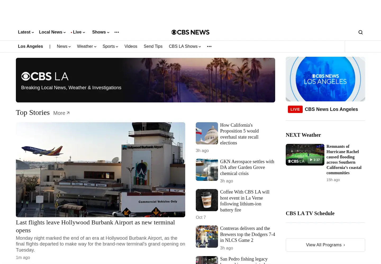Open the Capitol dome thumbnail for Proposition 5
381x264 pixels.
point(207,133)
